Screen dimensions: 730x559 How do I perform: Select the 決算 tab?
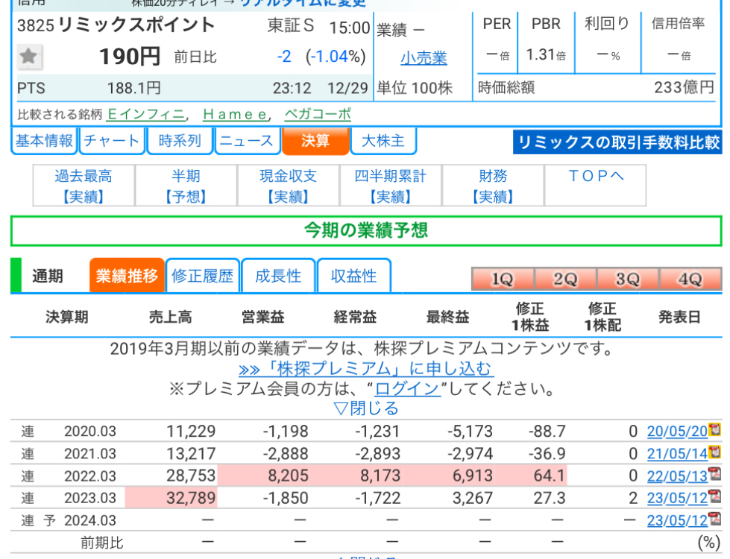[x=315, y=141]
